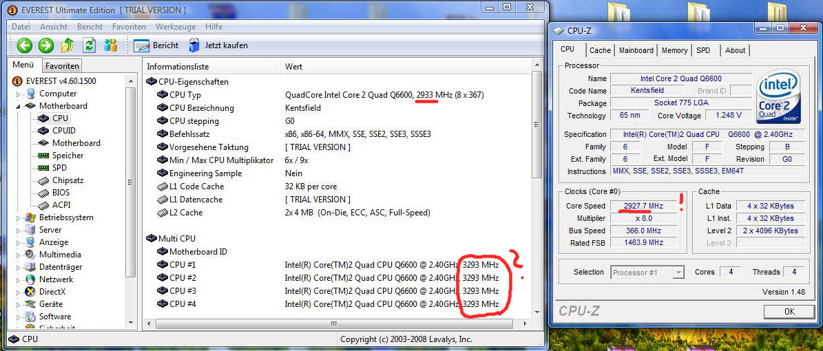Click the Up arrow icon in EVEREST toolbar
Image resolution: width=823 pixels, height=351 pixels.
[x=67, y=45]
